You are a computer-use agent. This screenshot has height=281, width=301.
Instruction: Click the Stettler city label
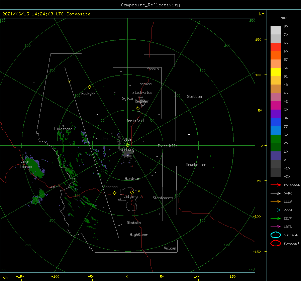[195, 97]
